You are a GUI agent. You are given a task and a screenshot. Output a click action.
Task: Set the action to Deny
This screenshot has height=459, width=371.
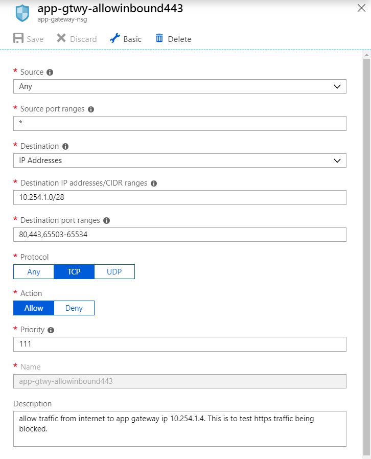(74, 308)
